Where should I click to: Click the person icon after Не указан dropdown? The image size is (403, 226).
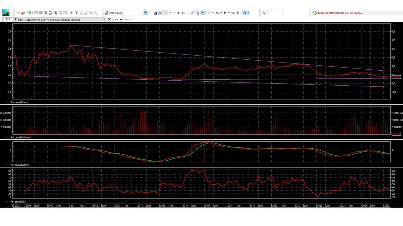145,13
